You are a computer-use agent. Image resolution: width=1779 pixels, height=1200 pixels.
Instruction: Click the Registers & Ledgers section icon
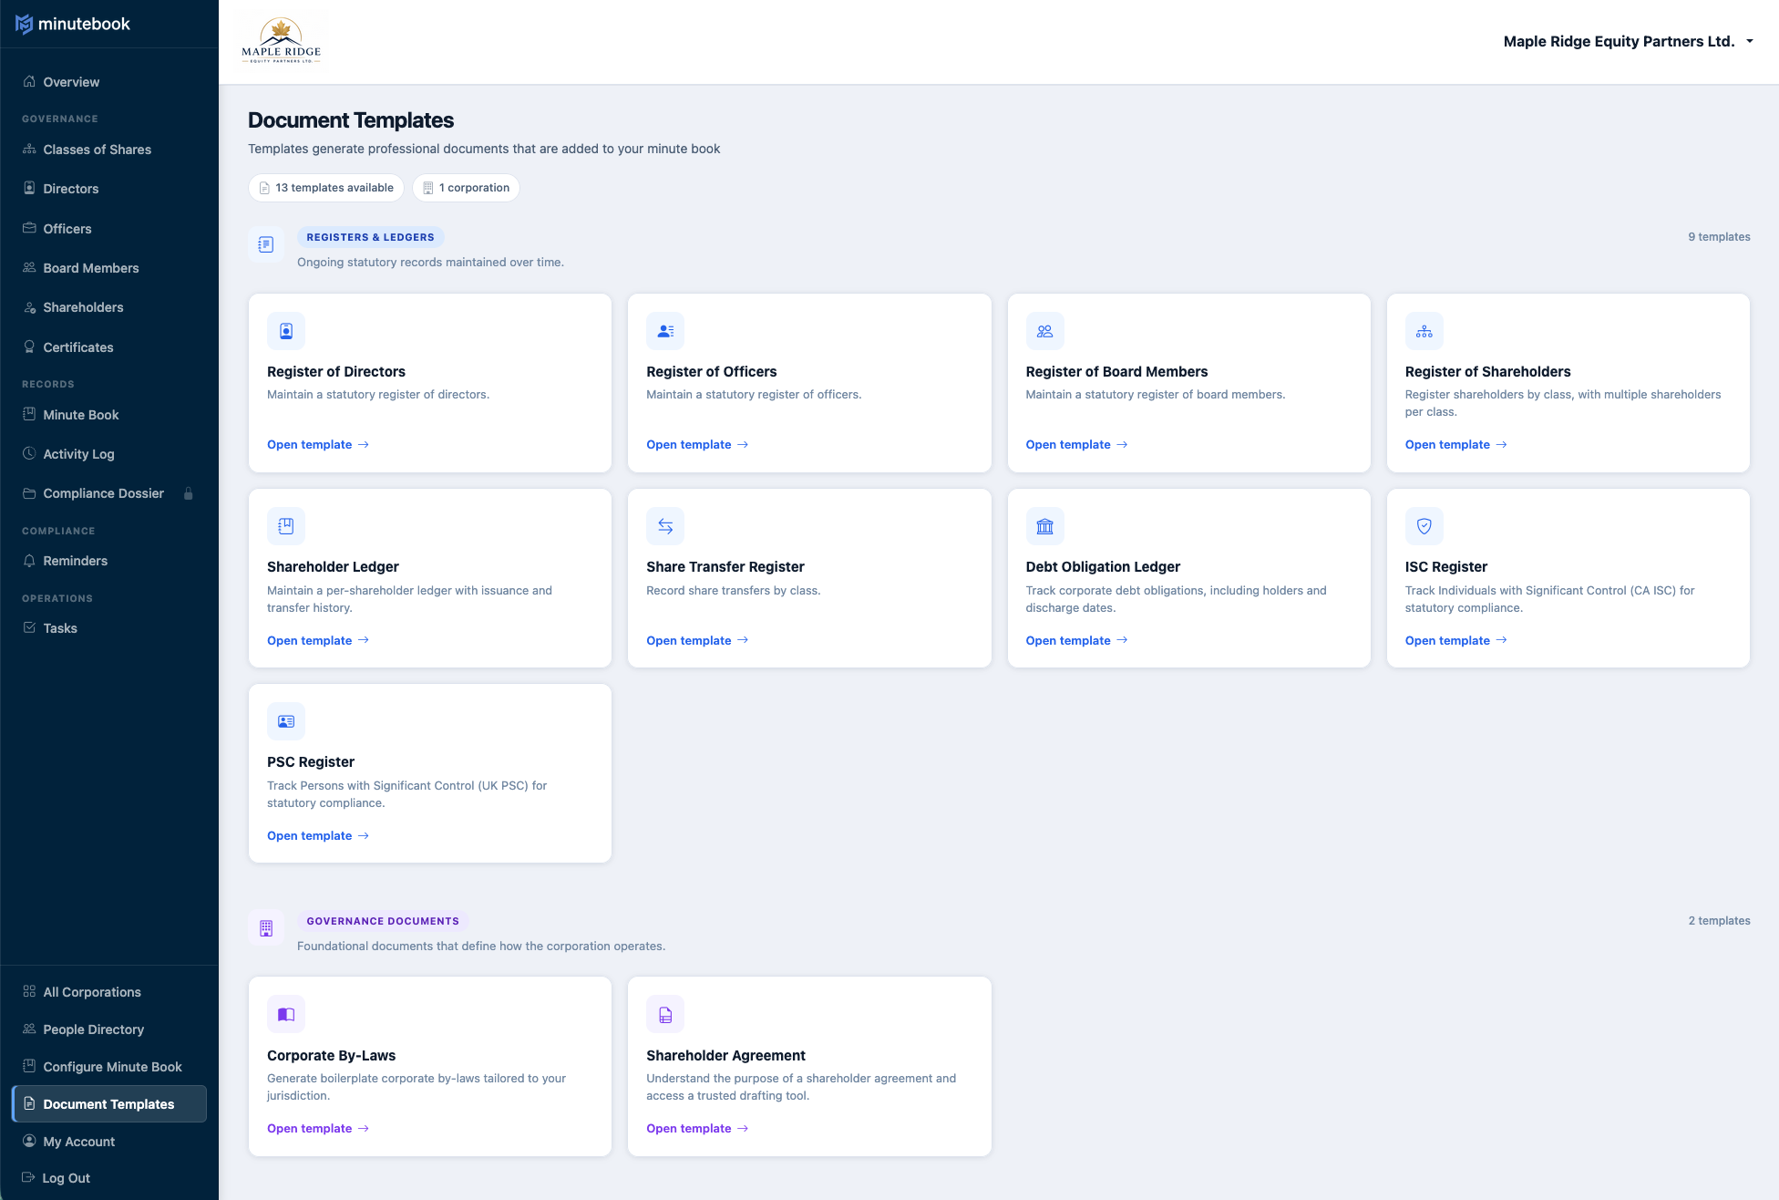tap(265, 244)
